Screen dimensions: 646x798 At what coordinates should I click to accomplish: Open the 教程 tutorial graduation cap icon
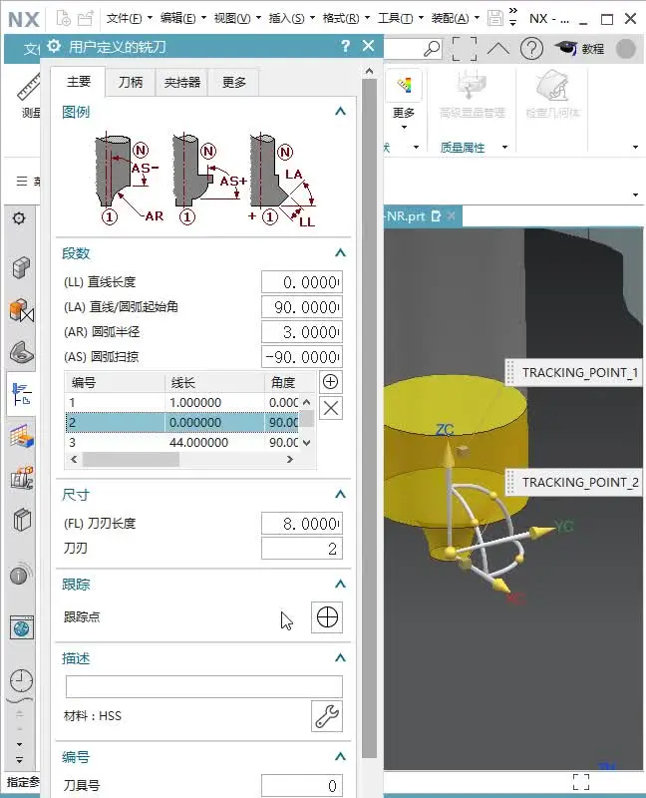pyautogui.click(x=567, y=48)
